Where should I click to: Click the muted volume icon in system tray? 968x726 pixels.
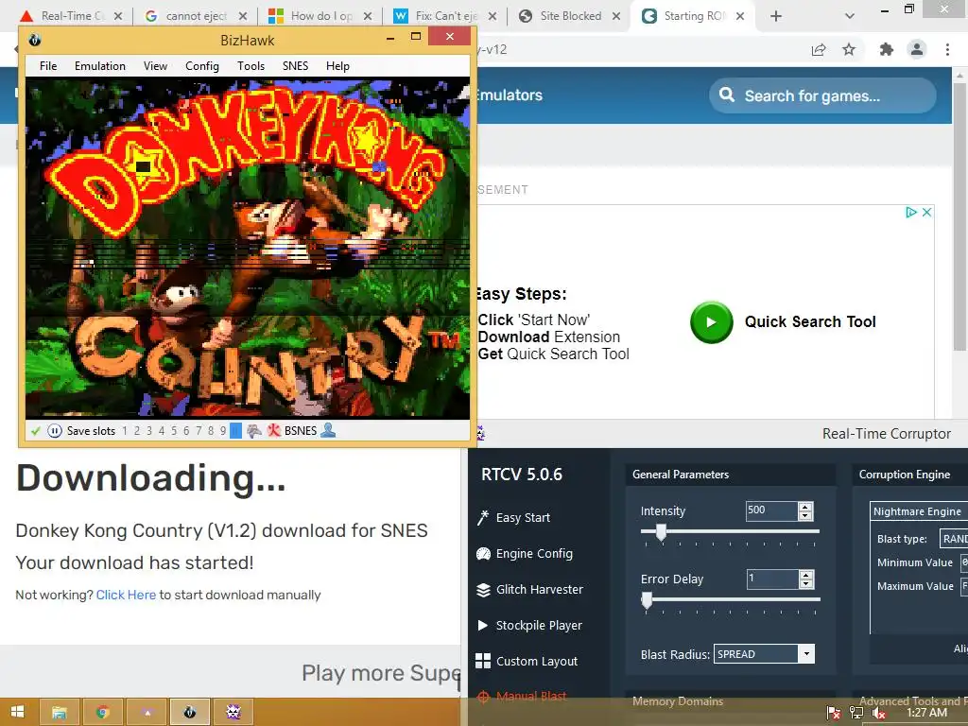pos(879,713)
